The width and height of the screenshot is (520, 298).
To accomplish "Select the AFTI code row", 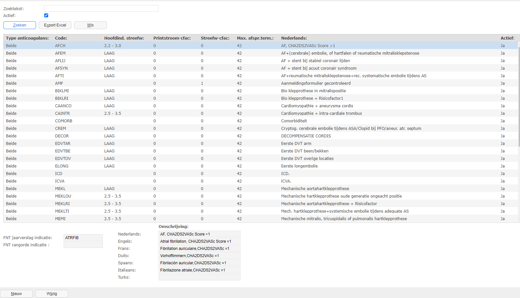I will [261, 76].
